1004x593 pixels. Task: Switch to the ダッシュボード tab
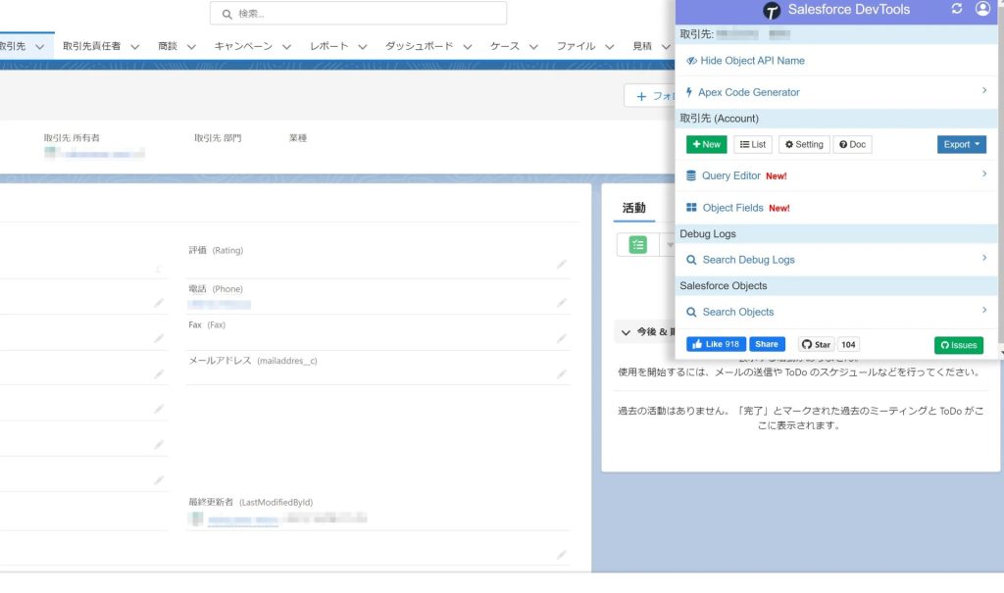tap(420, 46)
